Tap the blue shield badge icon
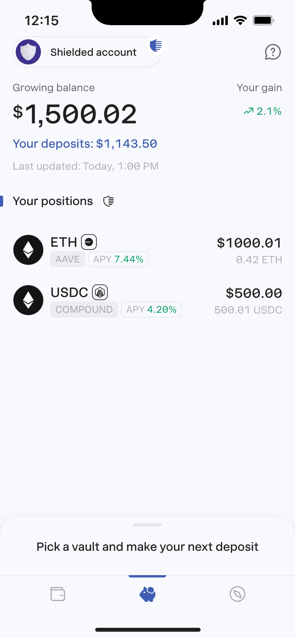295x638 pixels. click(156, 46)
